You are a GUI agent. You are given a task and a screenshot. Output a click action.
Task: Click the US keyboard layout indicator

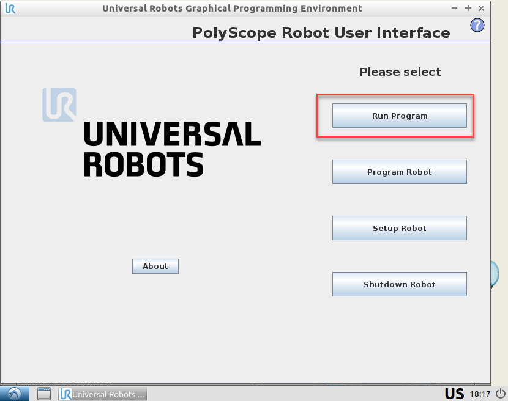coord(454,394)
